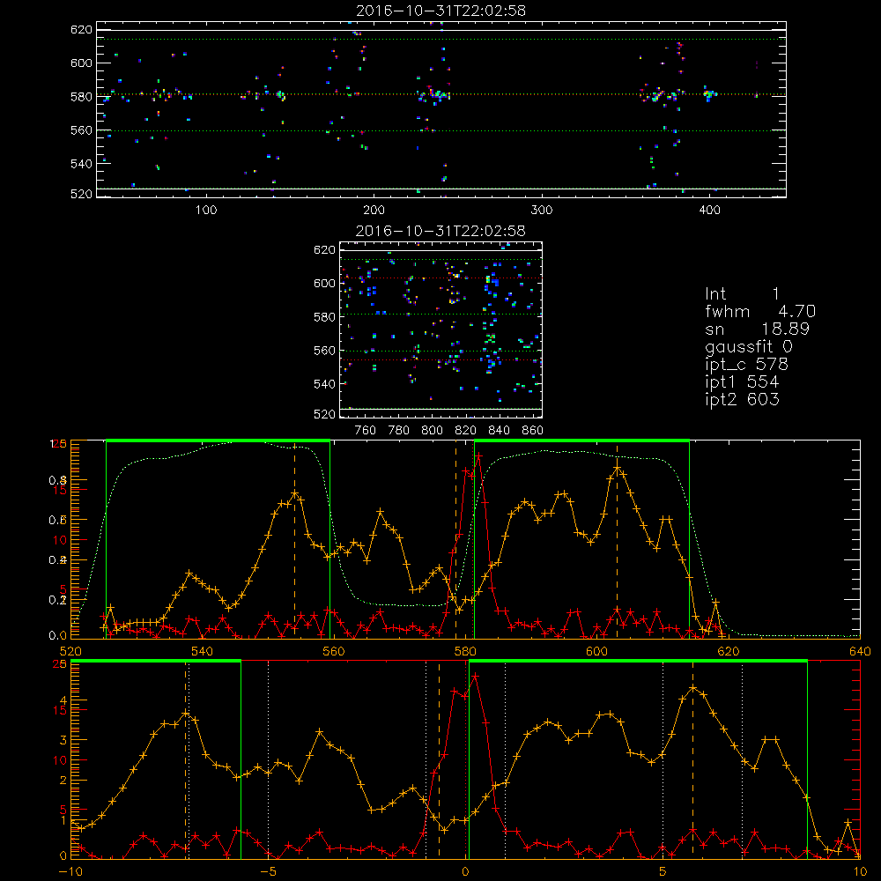
Task: Click x-axis label 520 in profile plot
Action: pos(70,651)
